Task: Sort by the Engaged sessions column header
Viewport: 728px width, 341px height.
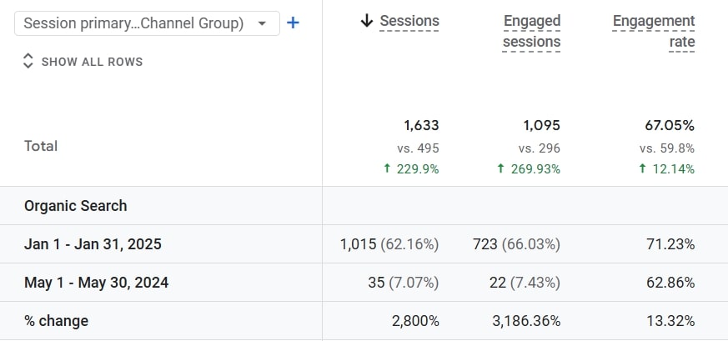Action: click(x=532, y=31)
